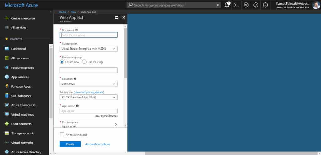Screen dimensions: 321x155
Task: Check the Pin to dashboard checkbox
Action: tap(62, 134)
